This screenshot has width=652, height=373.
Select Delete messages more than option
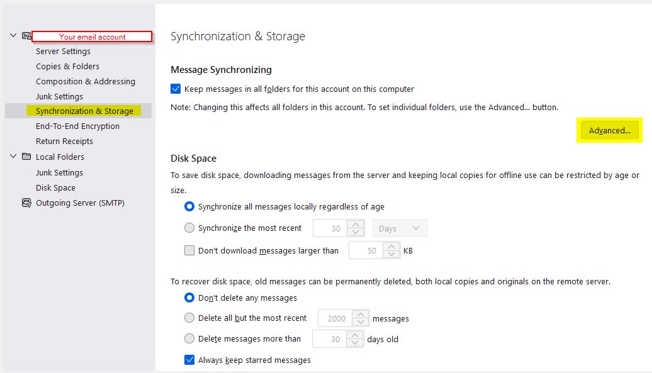[189, 338]
